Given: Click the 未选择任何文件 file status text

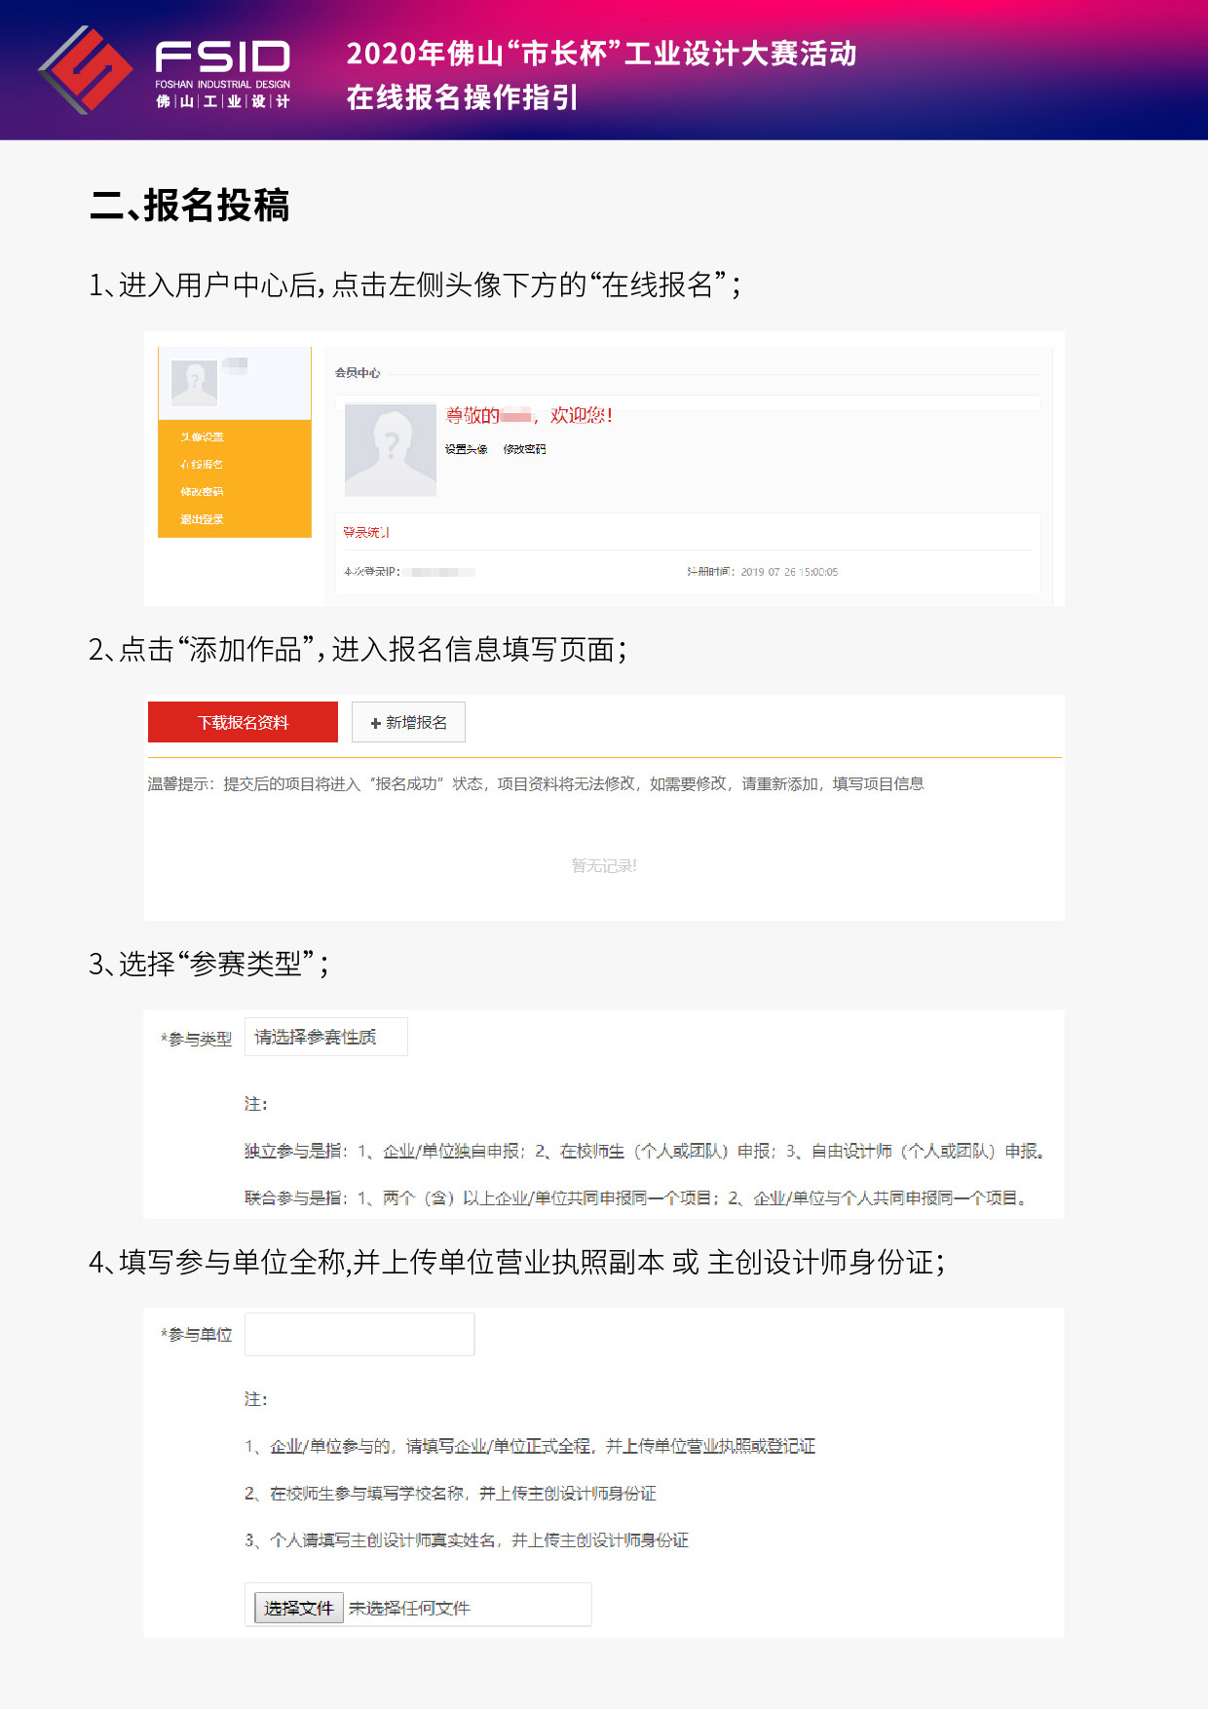Looking at the screenshot, I should (x=409, y=1609).
